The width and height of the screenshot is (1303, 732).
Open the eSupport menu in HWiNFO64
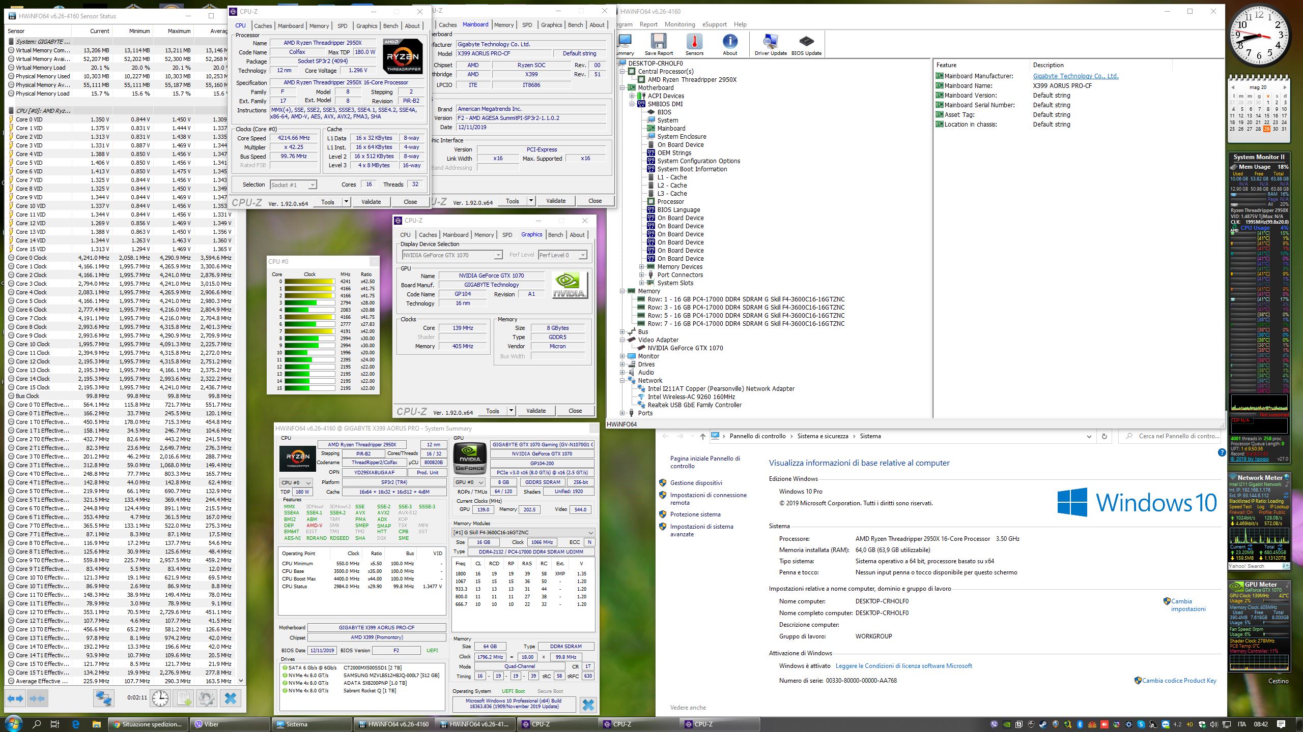click(x=714, y=24)
